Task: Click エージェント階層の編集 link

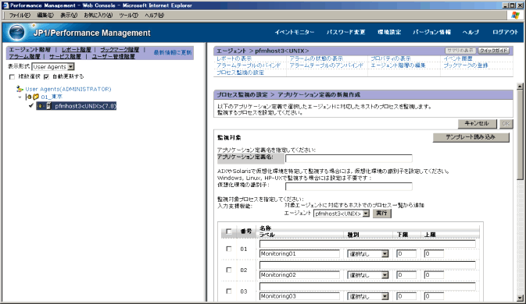Action: click(398, 65)
